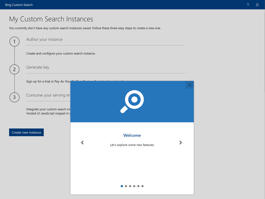Viewport: 265px width, 199px height.
Task: Select the third carousel dot indicator
Action: click(x=130, y=186)
